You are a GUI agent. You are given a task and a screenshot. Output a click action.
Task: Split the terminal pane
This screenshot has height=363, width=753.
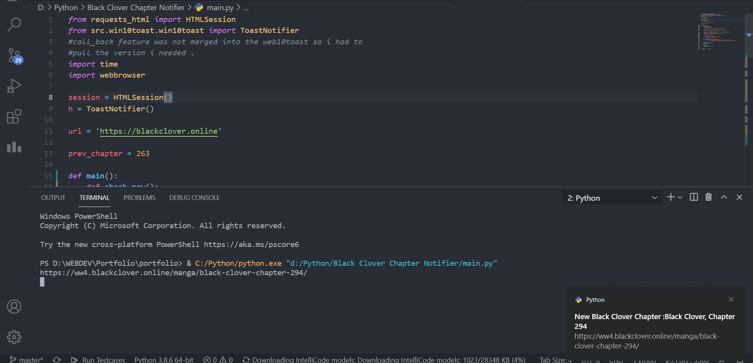click(x=693, y=197)
